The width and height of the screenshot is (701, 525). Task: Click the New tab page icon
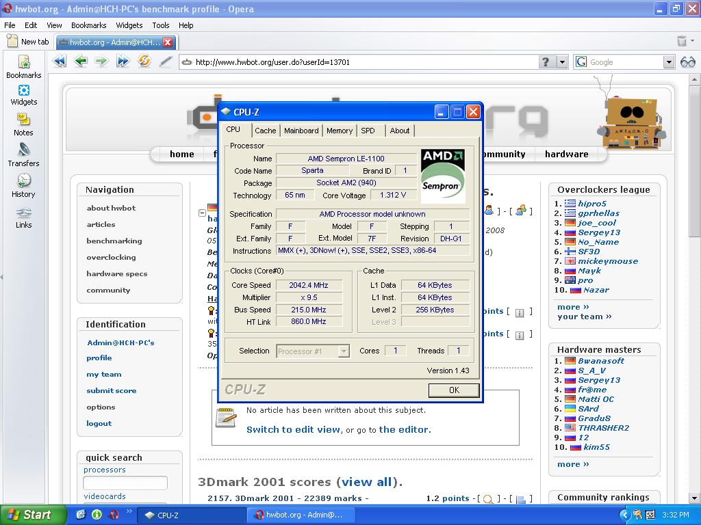coord(12,41)
